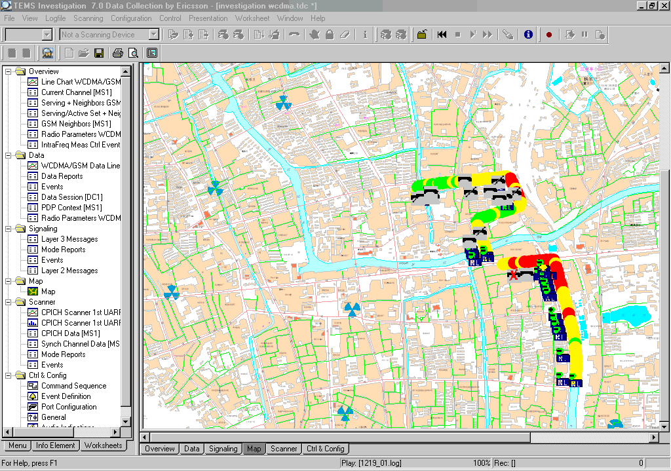Open Print Preview from the toolbar
Image resolution: width=671 pixels, height=471 pixels.
coord(133,53)
